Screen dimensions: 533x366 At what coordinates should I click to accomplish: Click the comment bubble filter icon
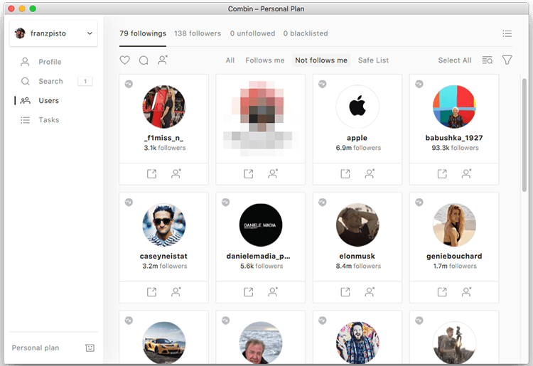(x=144, y=60)
